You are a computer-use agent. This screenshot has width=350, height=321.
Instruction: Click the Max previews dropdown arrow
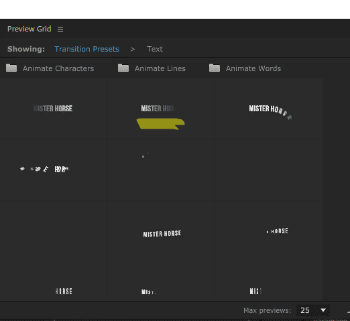click(x=323, y=310)
